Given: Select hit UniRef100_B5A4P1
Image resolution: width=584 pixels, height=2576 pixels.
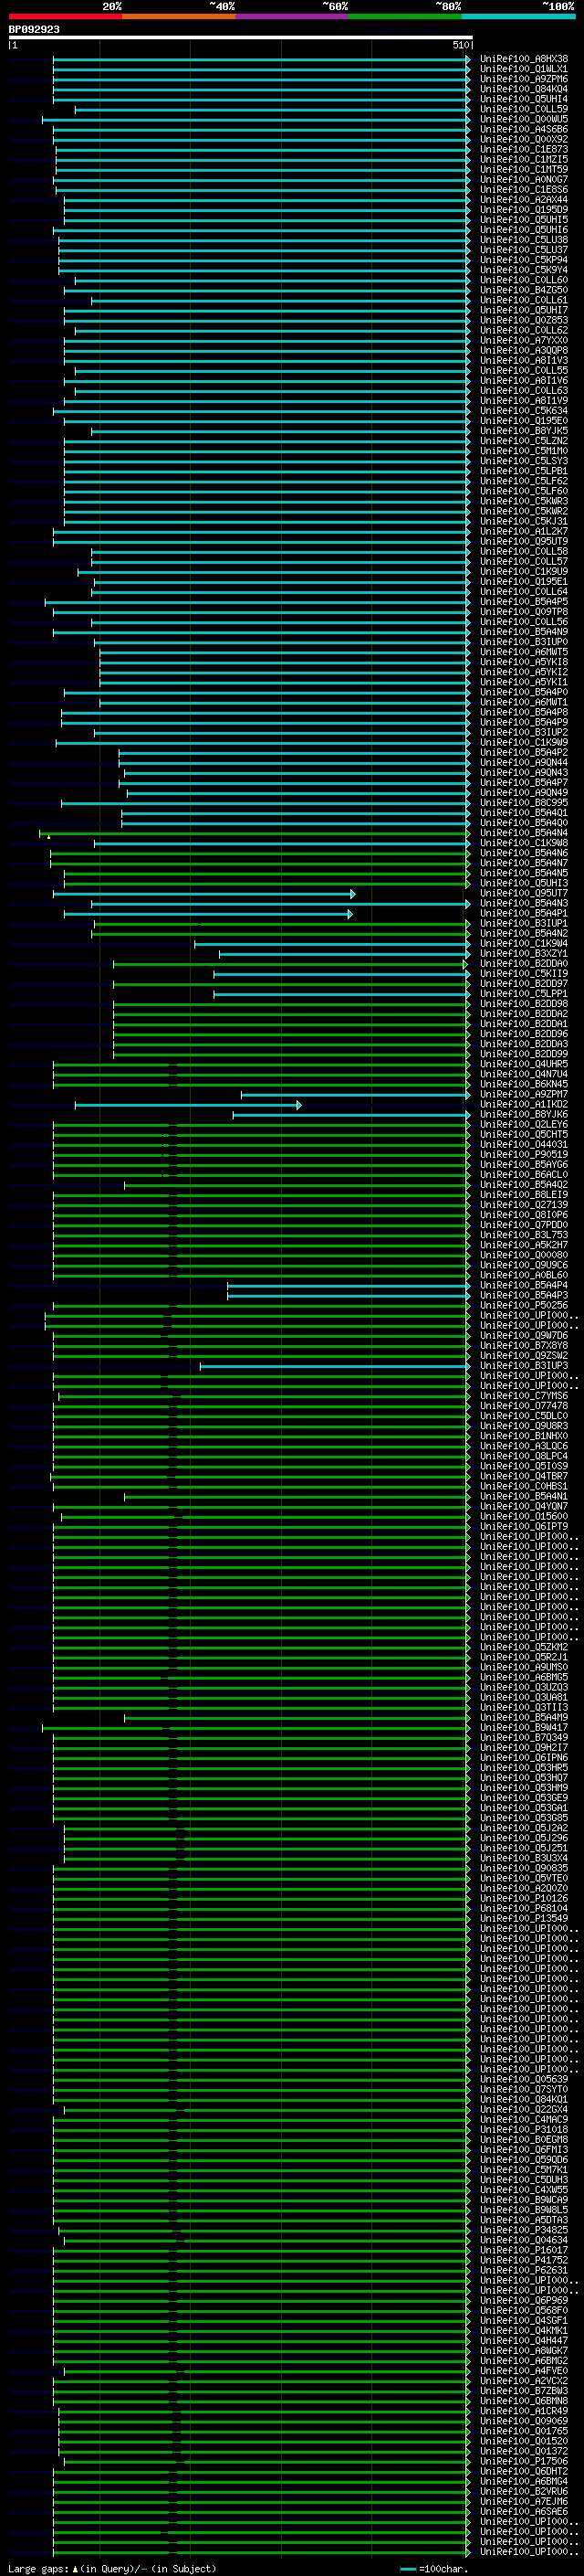Looking at the screenshot, I should point(524,913).
